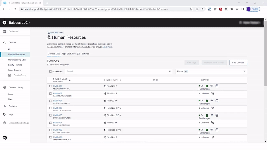
Task: Click the search magnifier icon in devices search
Action: 170,71
